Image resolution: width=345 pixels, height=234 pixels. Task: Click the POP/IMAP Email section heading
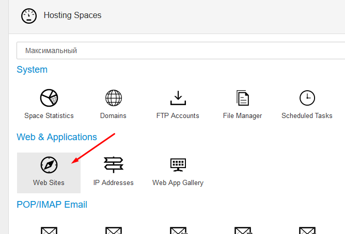click(52, 205)
